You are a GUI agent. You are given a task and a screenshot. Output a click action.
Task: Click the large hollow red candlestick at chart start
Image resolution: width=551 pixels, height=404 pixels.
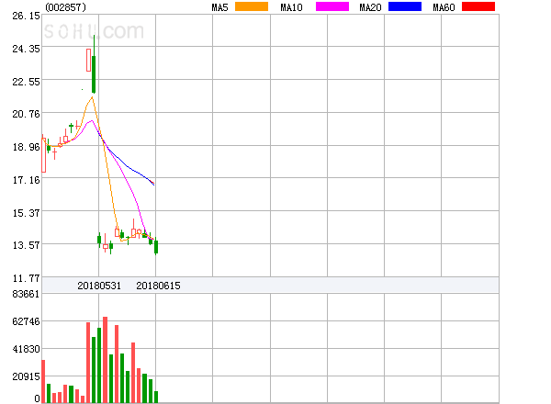(x=43, y=153)
